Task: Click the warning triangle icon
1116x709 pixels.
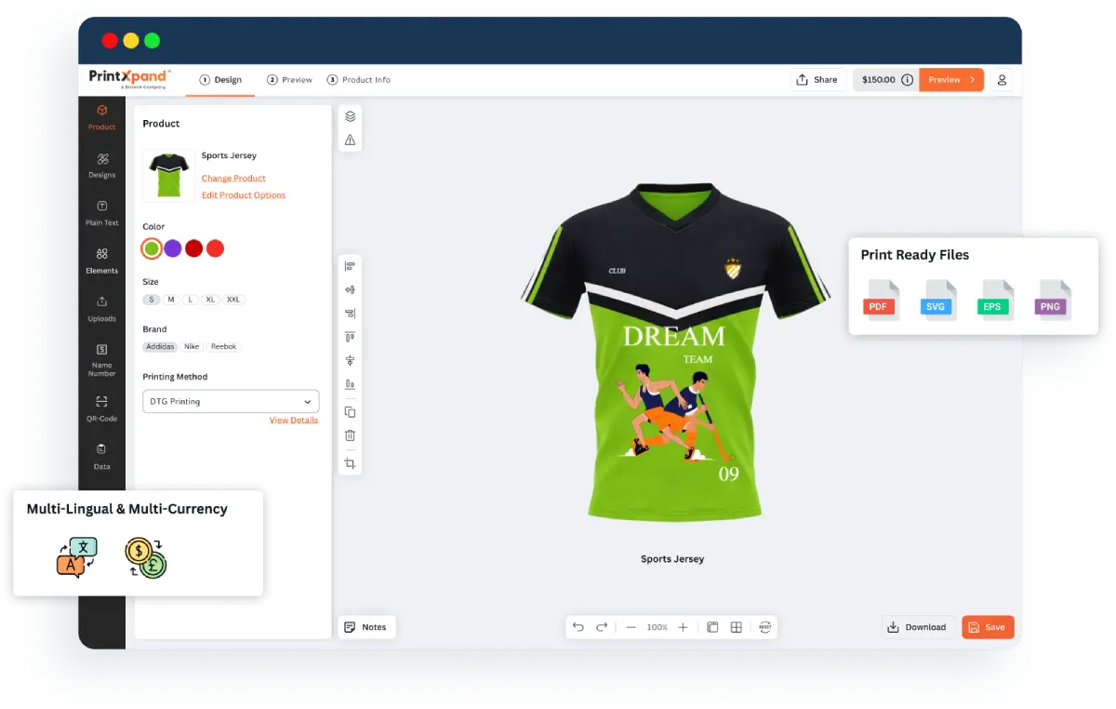Action: pos(350,140)
